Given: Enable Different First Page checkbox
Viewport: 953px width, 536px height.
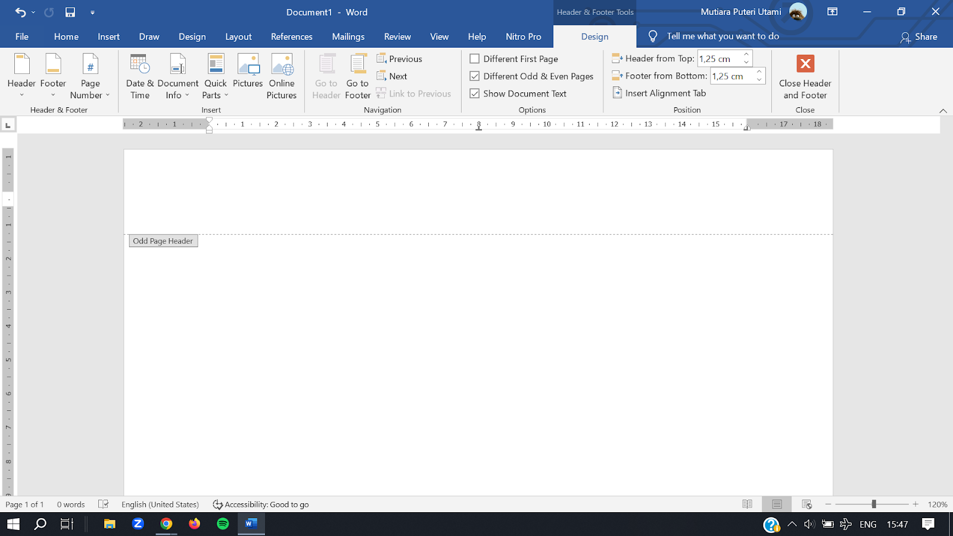Looking at the screenshot, I should (x=475, y=58).
